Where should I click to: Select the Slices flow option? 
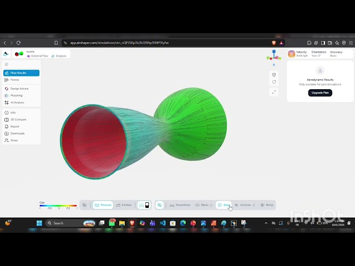pos(204,205)
